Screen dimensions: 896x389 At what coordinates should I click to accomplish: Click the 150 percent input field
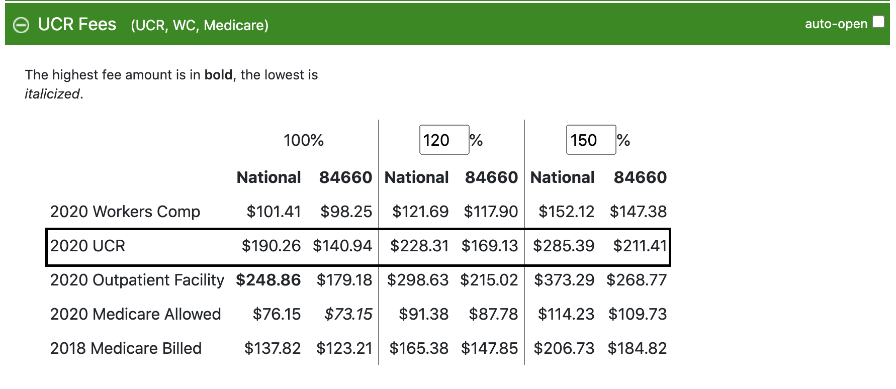click(x=591, y=140)
